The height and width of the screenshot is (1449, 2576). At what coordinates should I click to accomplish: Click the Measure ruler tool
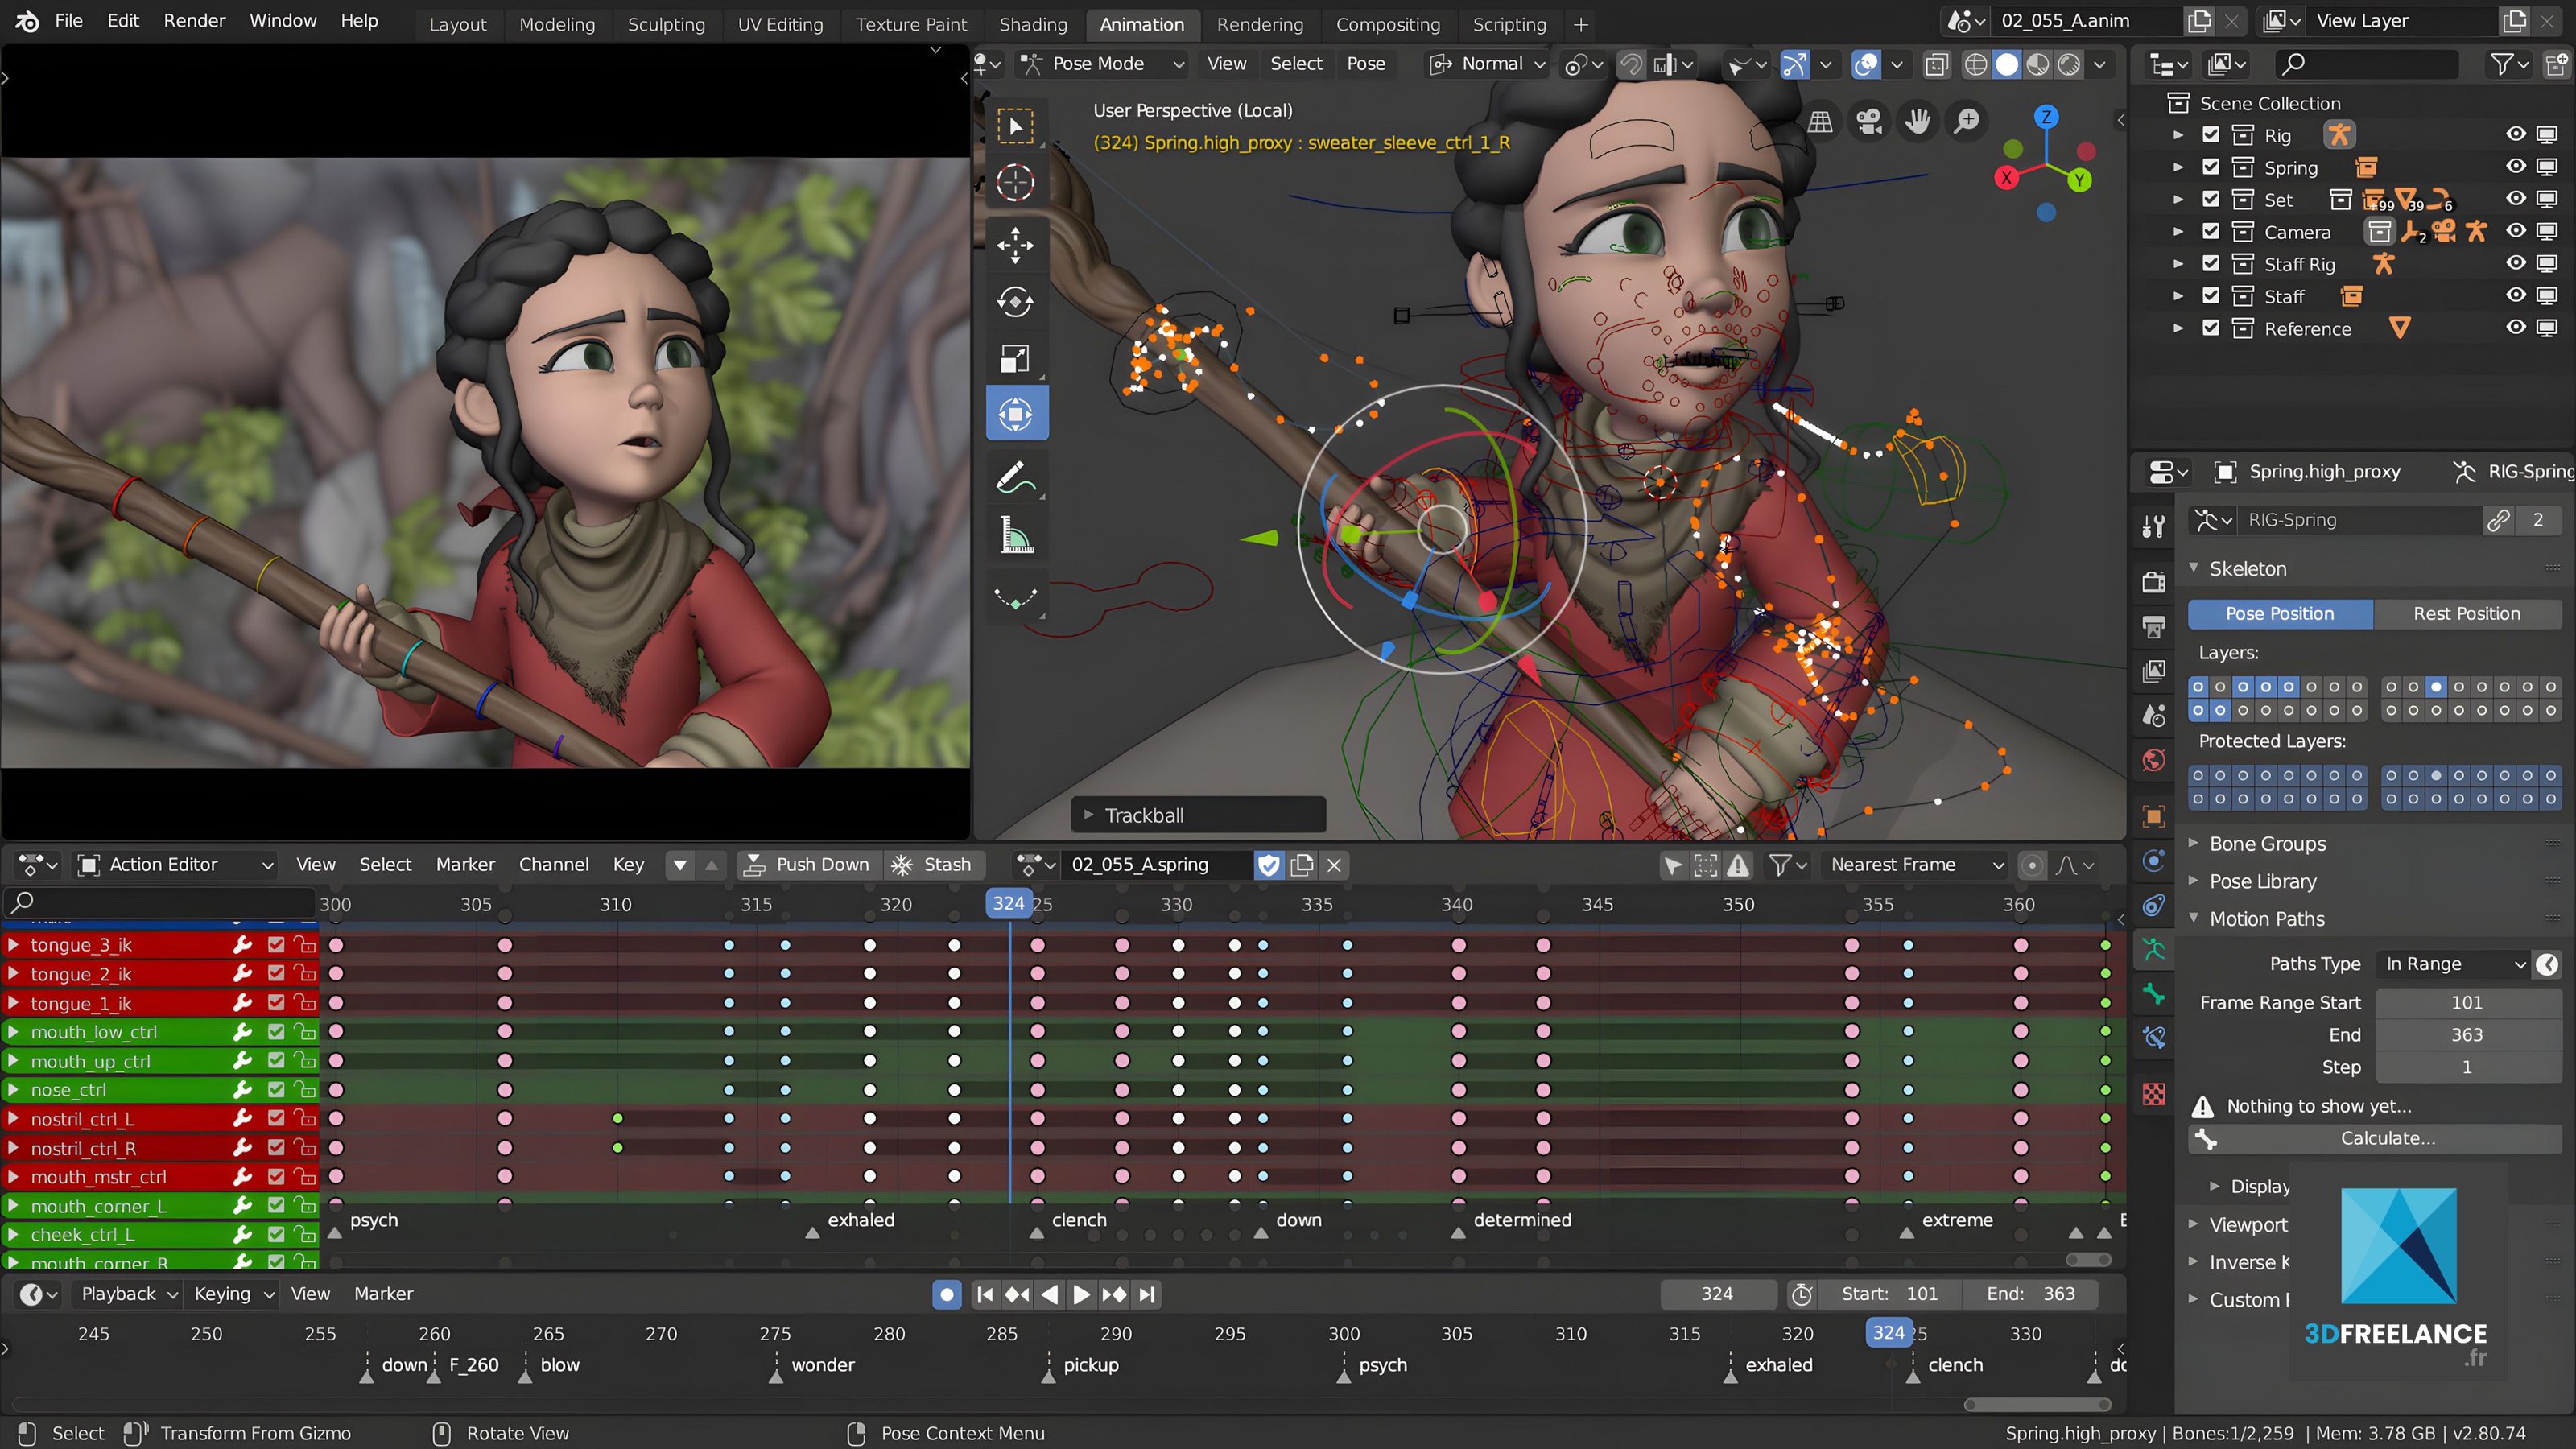(x=1015, y=536)
